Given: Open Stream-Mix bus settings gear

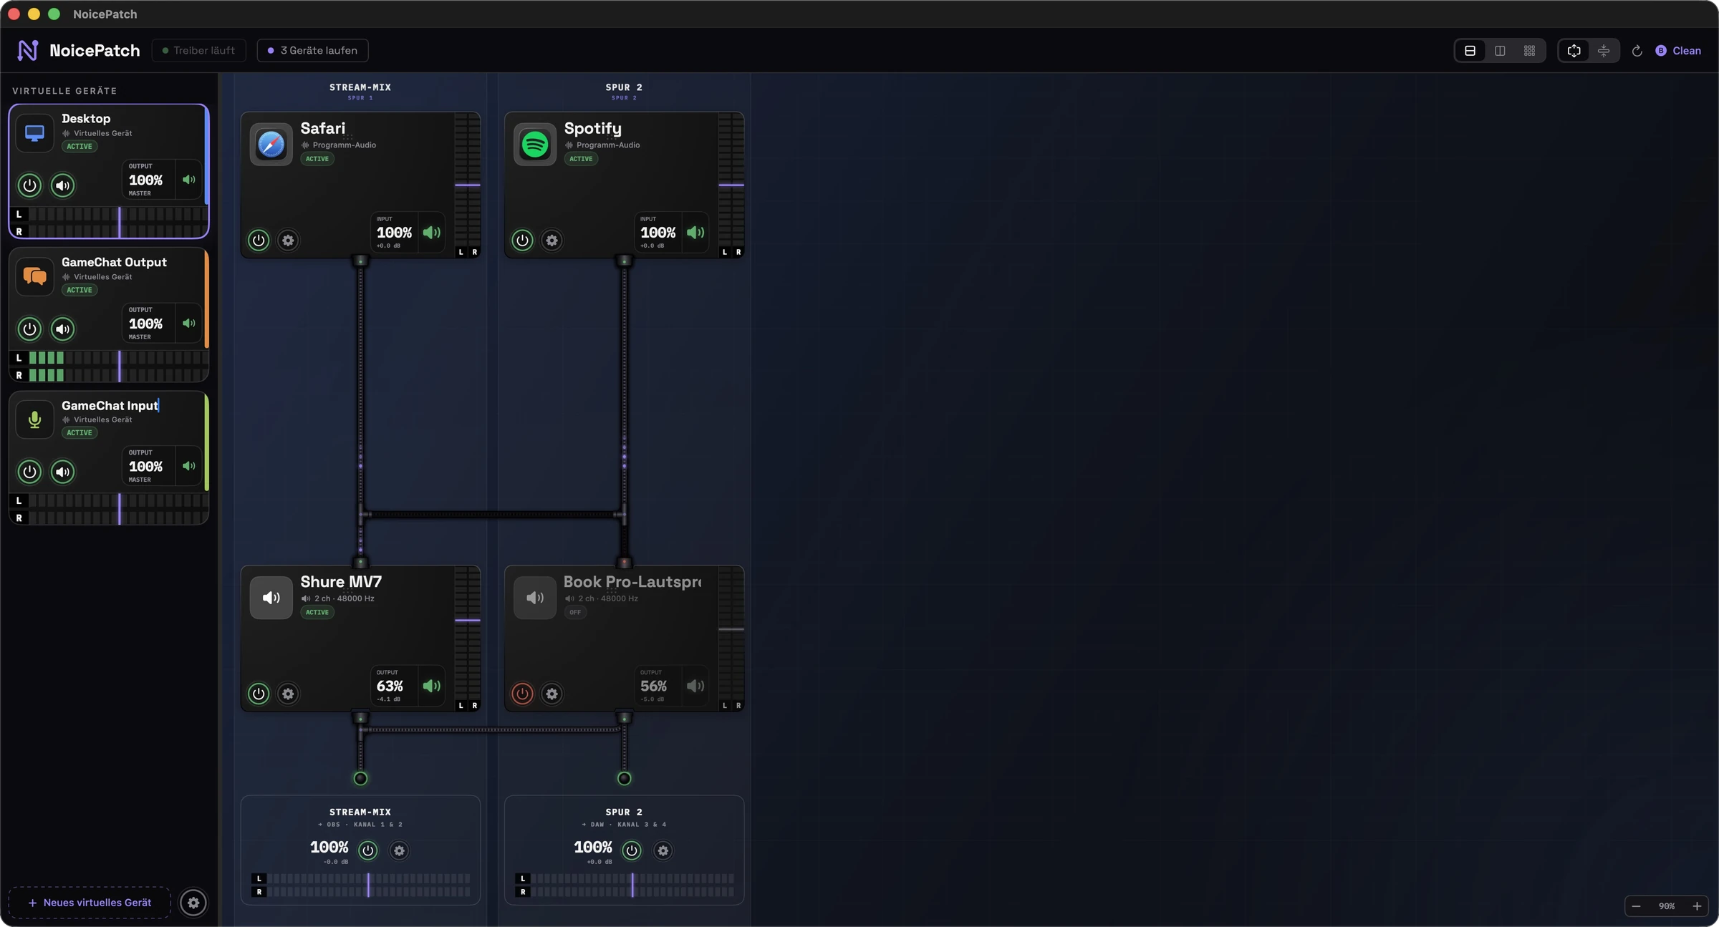Looking at the screenshot, I should coord(400,850).
